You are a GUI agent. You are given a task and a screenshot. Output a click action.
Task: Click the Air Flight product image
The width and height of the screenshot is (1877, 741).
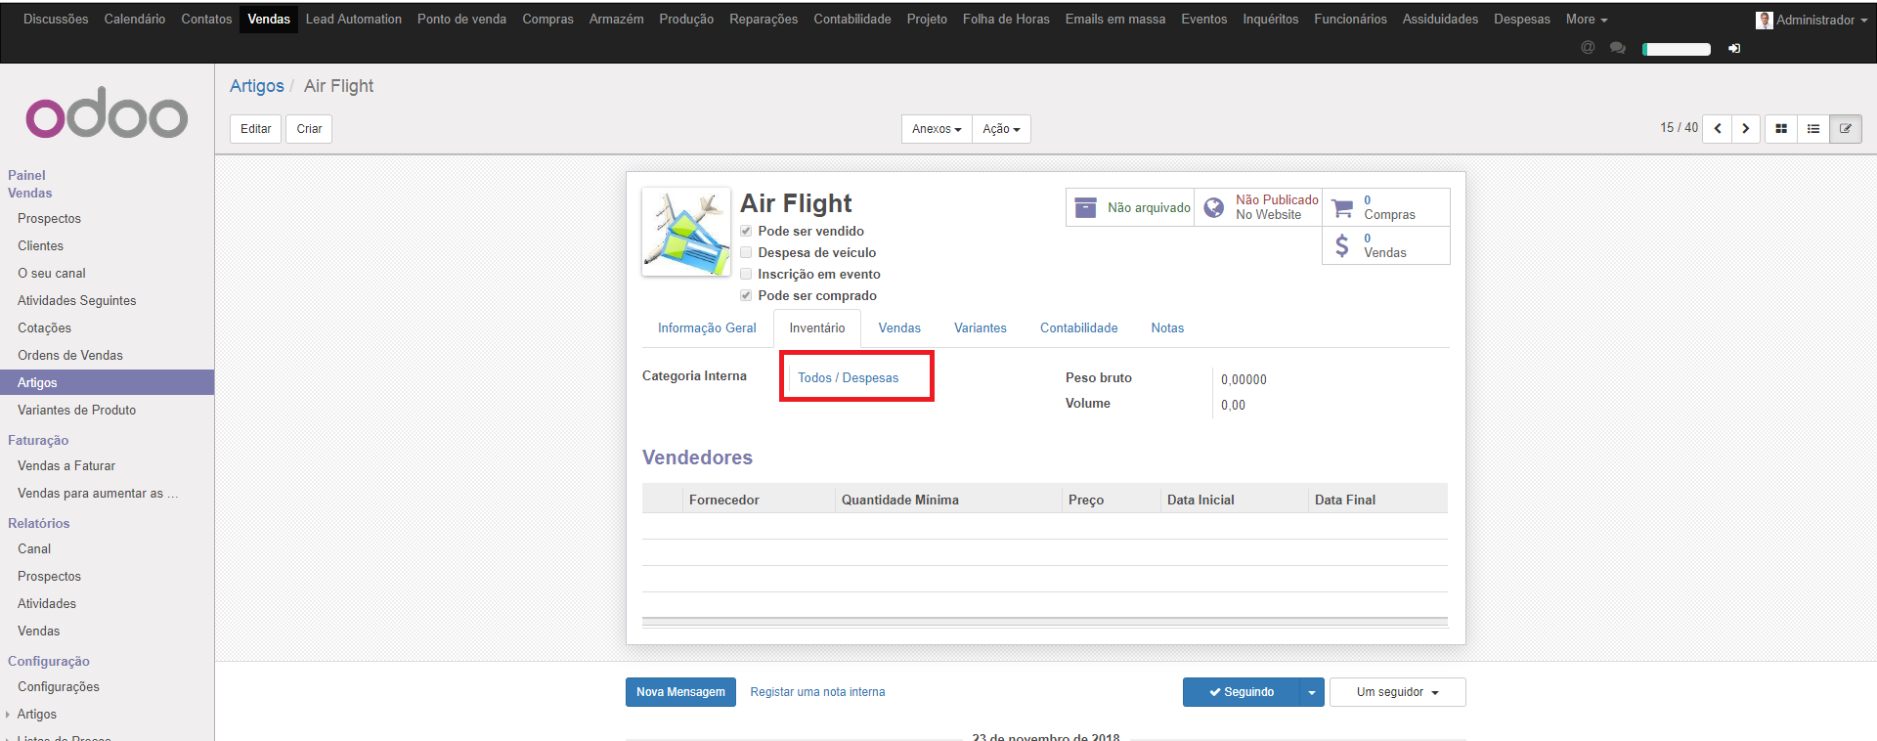click(686, 232)
